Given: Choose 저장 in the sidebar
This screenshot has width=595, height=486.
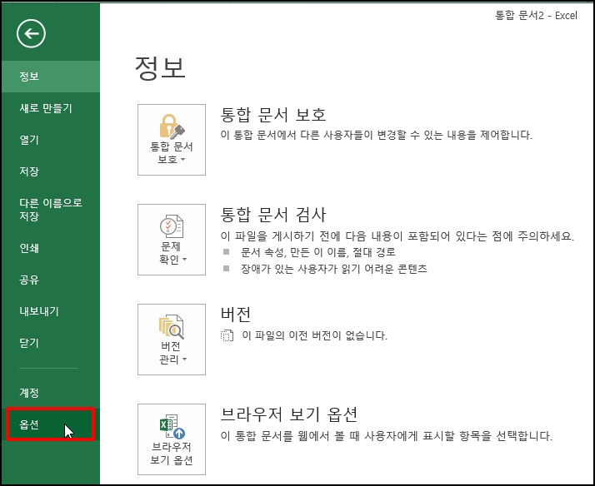Looking at the screenshot, I should (x=51, y=171).
